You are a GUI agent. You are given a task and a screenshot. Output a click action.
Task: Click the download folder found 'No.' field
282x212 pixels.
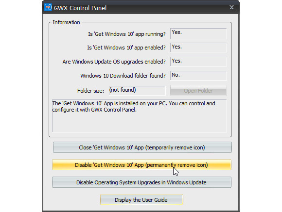(x=198, y=76)
